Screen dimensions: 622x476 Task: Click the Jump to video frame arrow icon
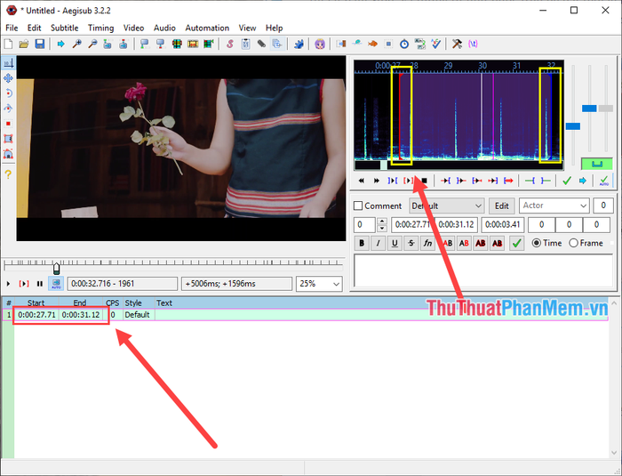[60, 44]
